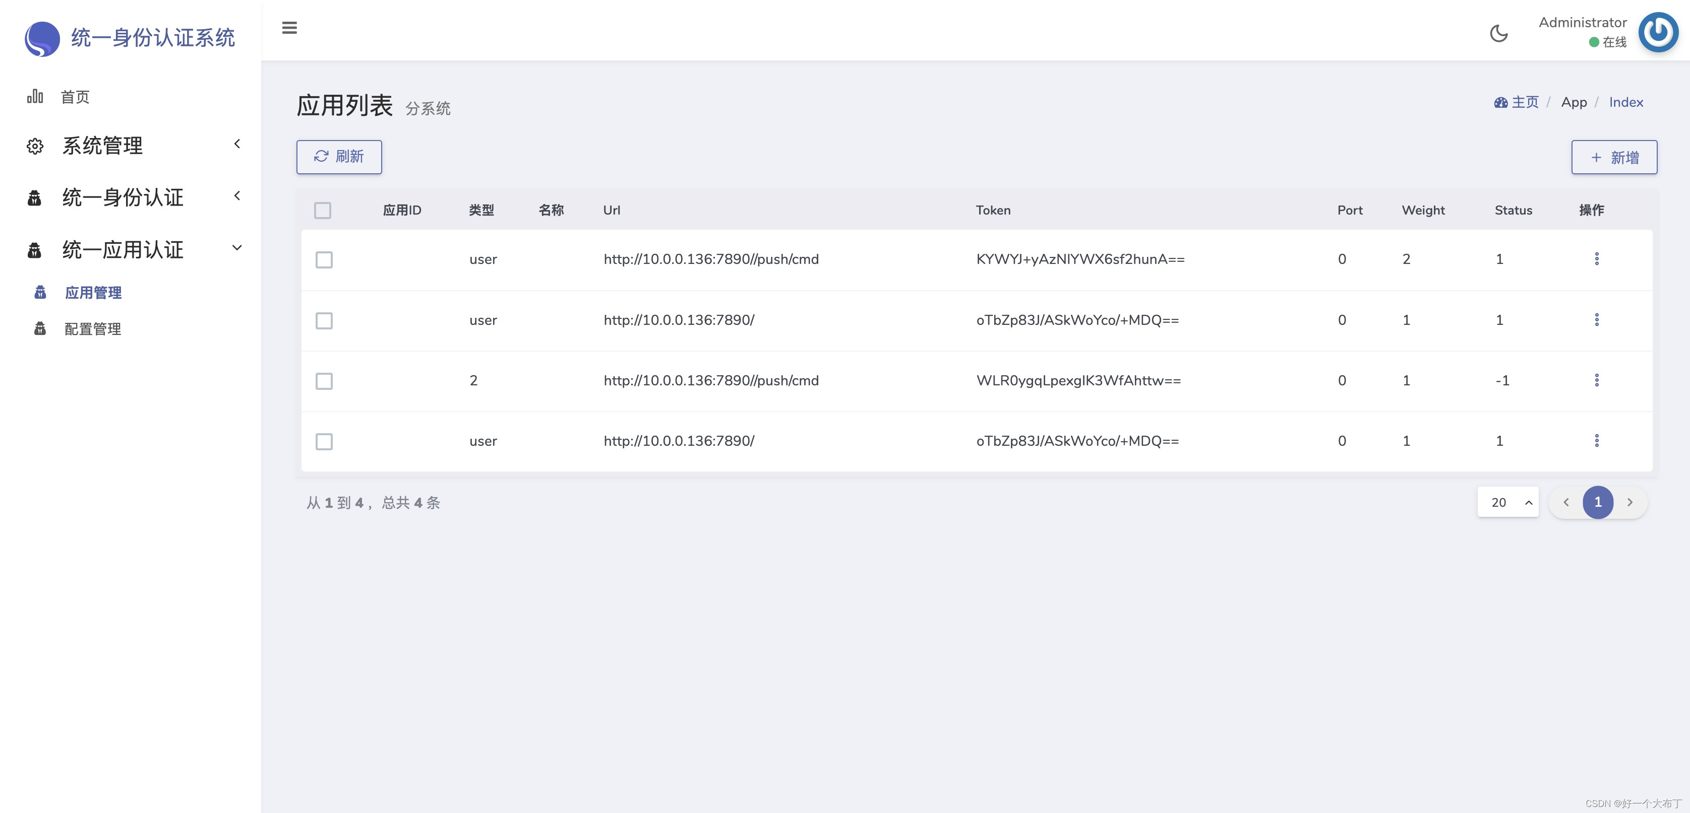The height and width of the screenshot is (813, 1690).
Task: Go to next page arrow
Action: (1631, 502)
